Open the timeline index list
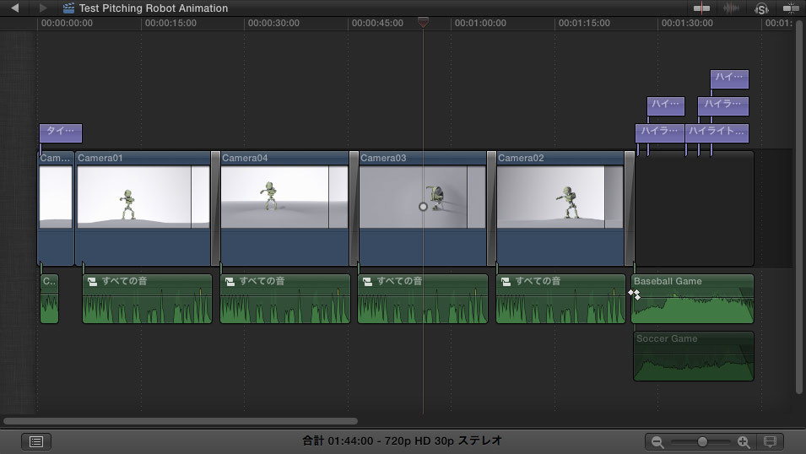The width and height of the screenshot is (806, 454). coord(36,441)
